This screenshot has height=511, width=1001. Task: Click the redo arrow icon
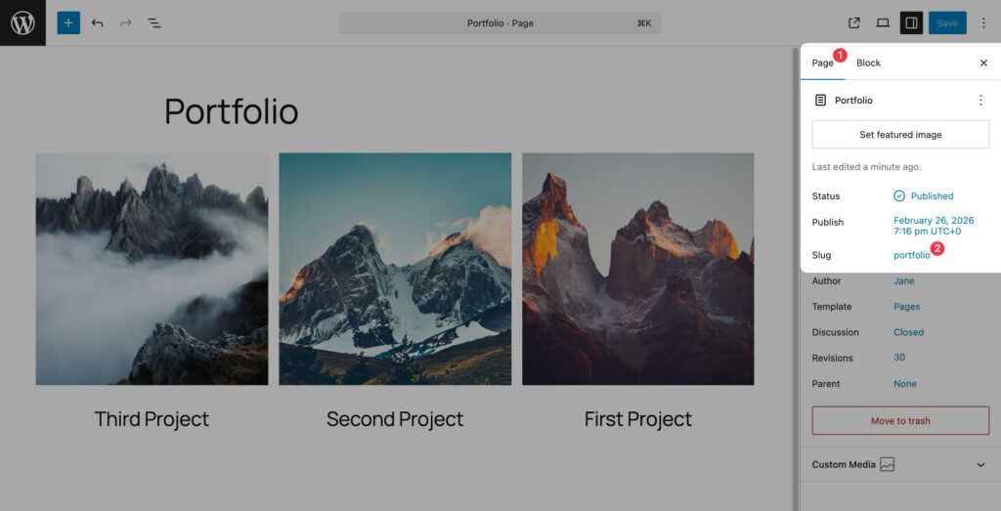point(125,22)
